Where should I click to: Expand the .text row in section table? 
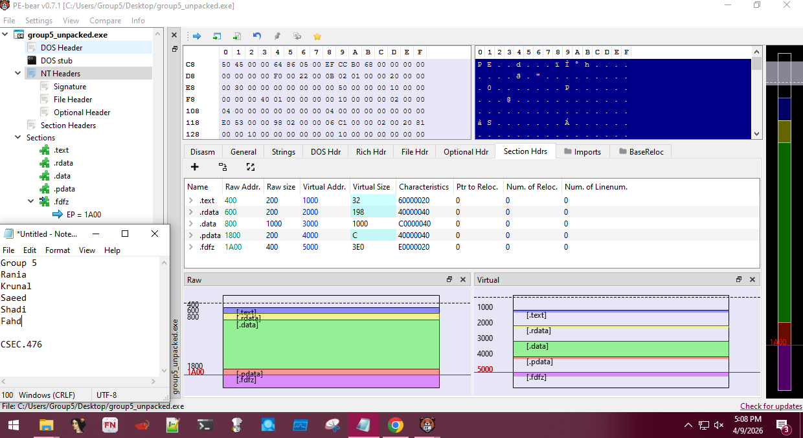(x=191, y=201)
